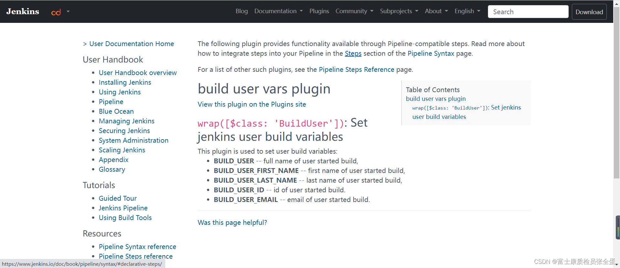620x268 pixels.
Task: Open Pipeline Syntax reference
Action: pyautogui.click(x=138, y=247)
